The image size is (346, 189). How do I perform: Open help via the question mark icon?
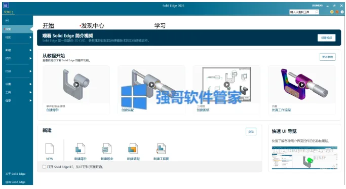click(342, 12)
